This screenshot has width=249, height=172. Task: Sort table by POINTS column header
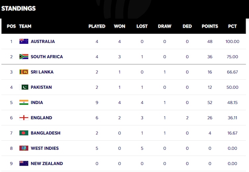(210, 26)
